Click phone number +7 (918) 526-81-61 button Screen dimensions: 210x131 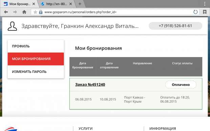coord(175,26)
